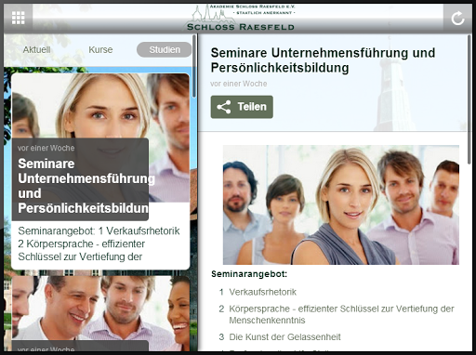Click the Körpersprache list item
Screen dimensions: 476x355
(x=341, y=314)
